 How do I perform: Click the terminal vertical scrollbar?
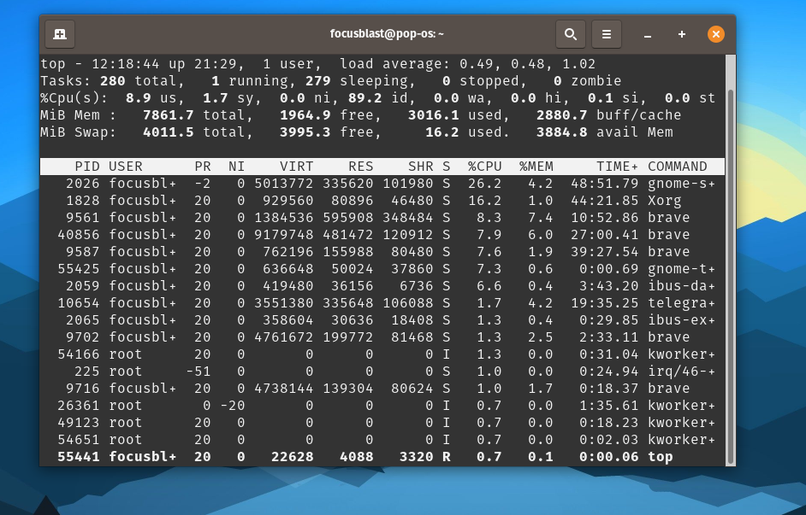730,256
